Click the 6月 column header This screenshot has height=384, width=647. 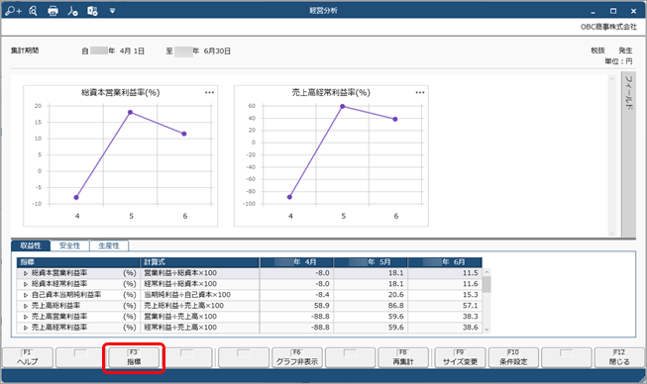pyautogui.click(x=445, y=262)
